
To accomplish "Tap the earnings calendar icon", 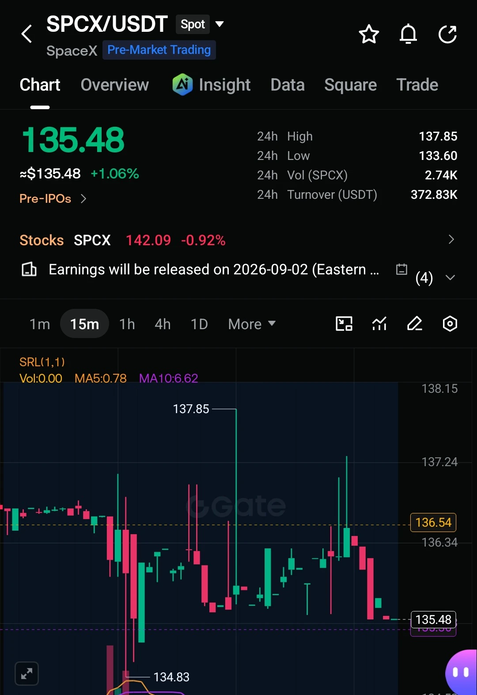I will (x=401, y=269).
